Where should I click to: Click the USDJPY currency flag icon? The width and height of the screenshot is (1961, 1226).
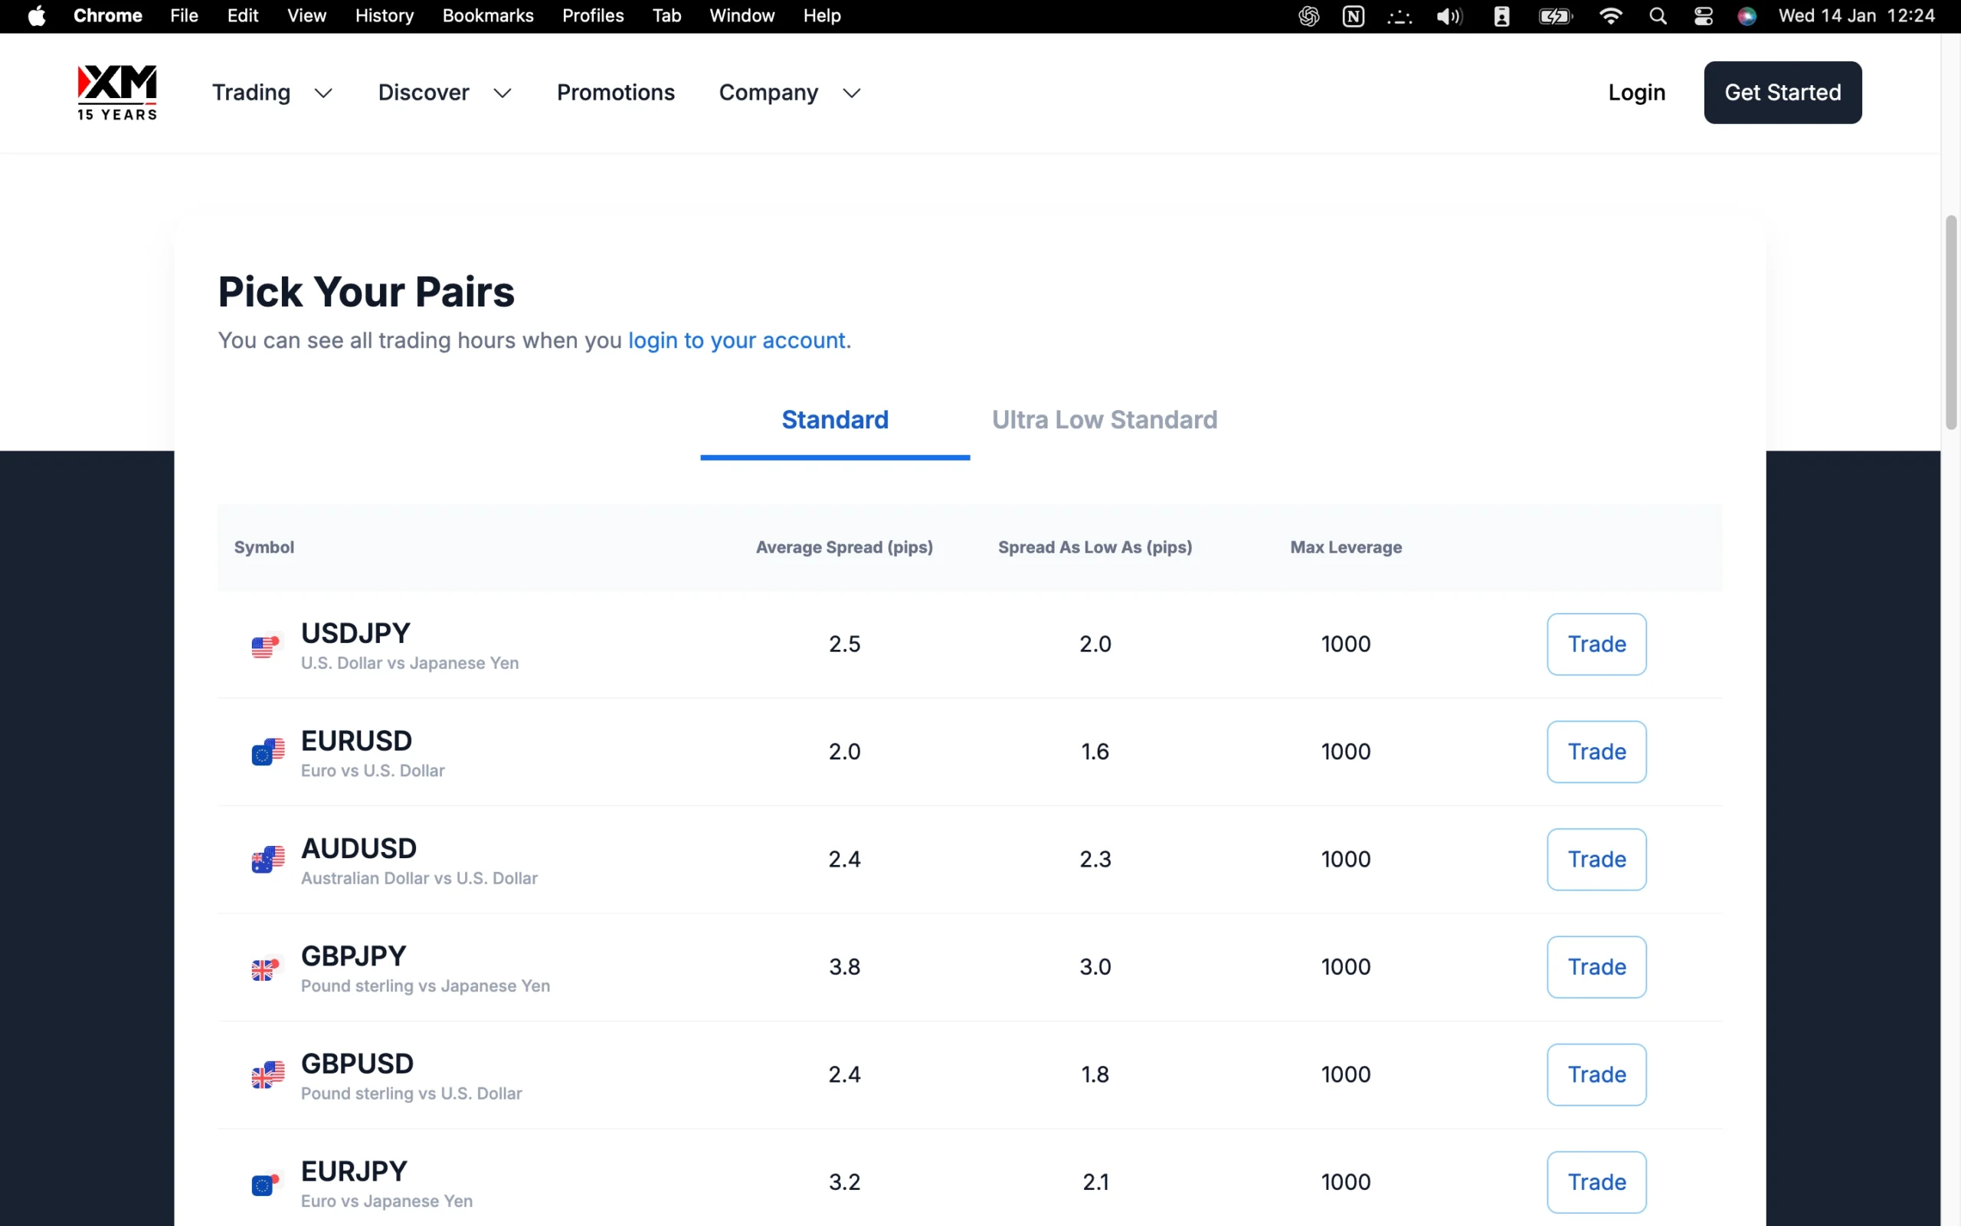267,645
